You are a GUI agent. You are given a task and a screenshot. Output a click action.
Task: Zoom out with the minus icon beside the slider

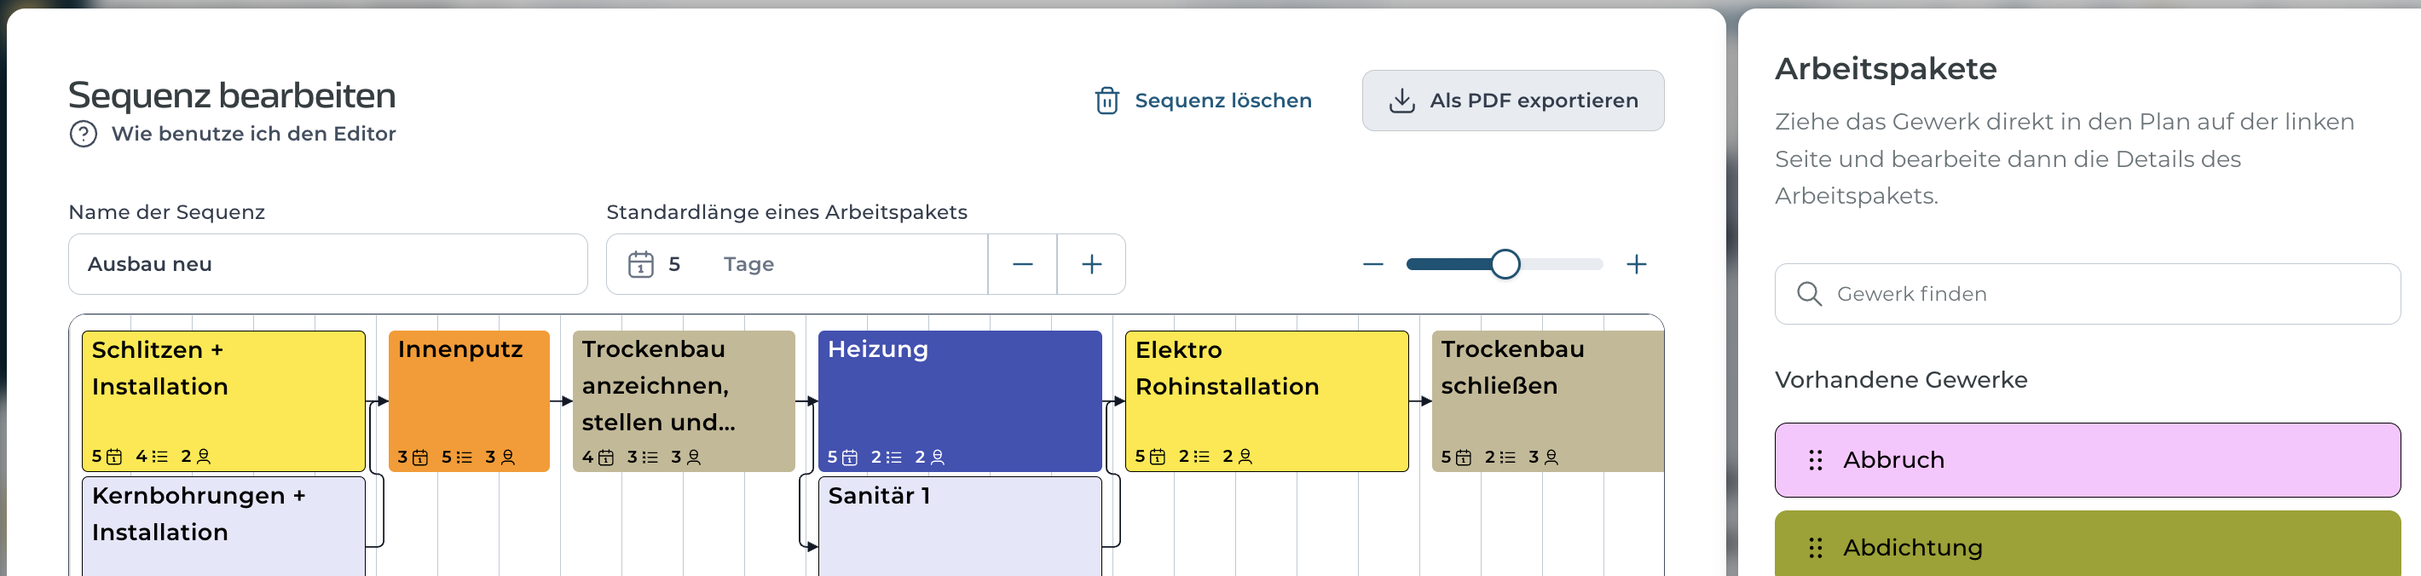tap(1373, 265)
